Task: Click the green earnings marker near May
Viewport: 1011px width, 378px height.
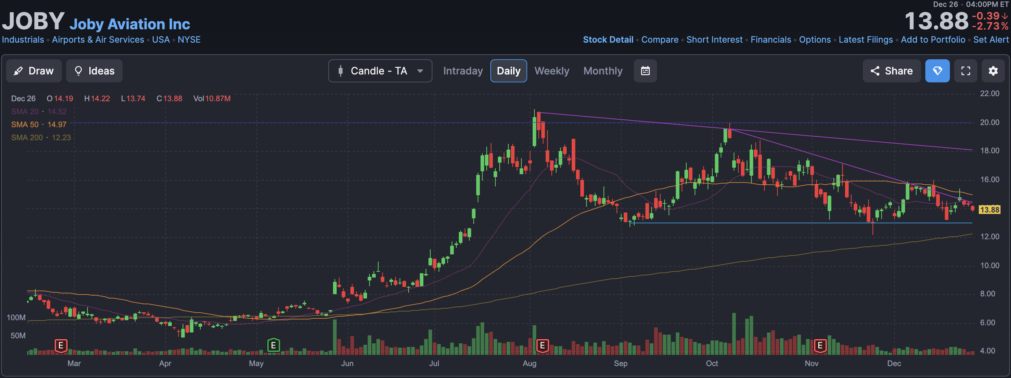Action: tap(274, 345)
